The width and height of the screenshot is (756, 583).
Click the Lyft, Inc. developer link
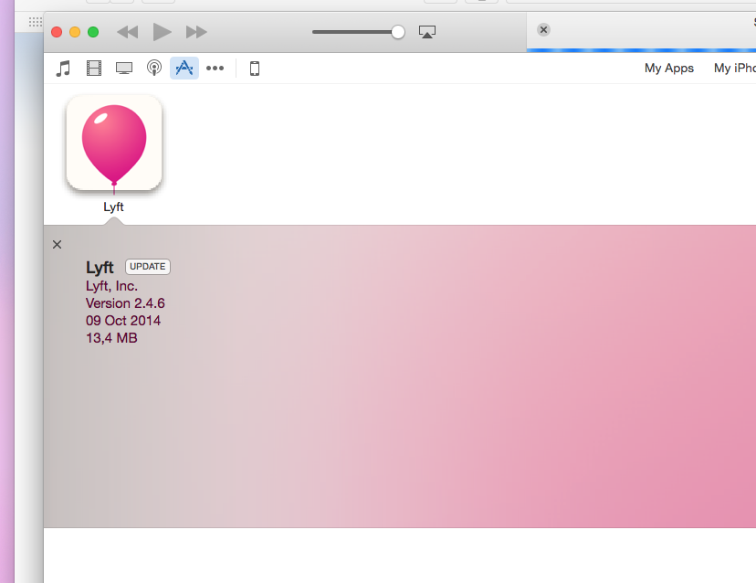pyautogui.click(x=111, y=286)
